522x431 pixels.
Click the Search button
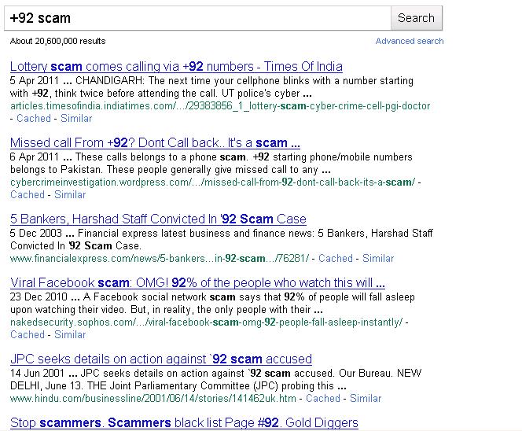tap(416, 18)
